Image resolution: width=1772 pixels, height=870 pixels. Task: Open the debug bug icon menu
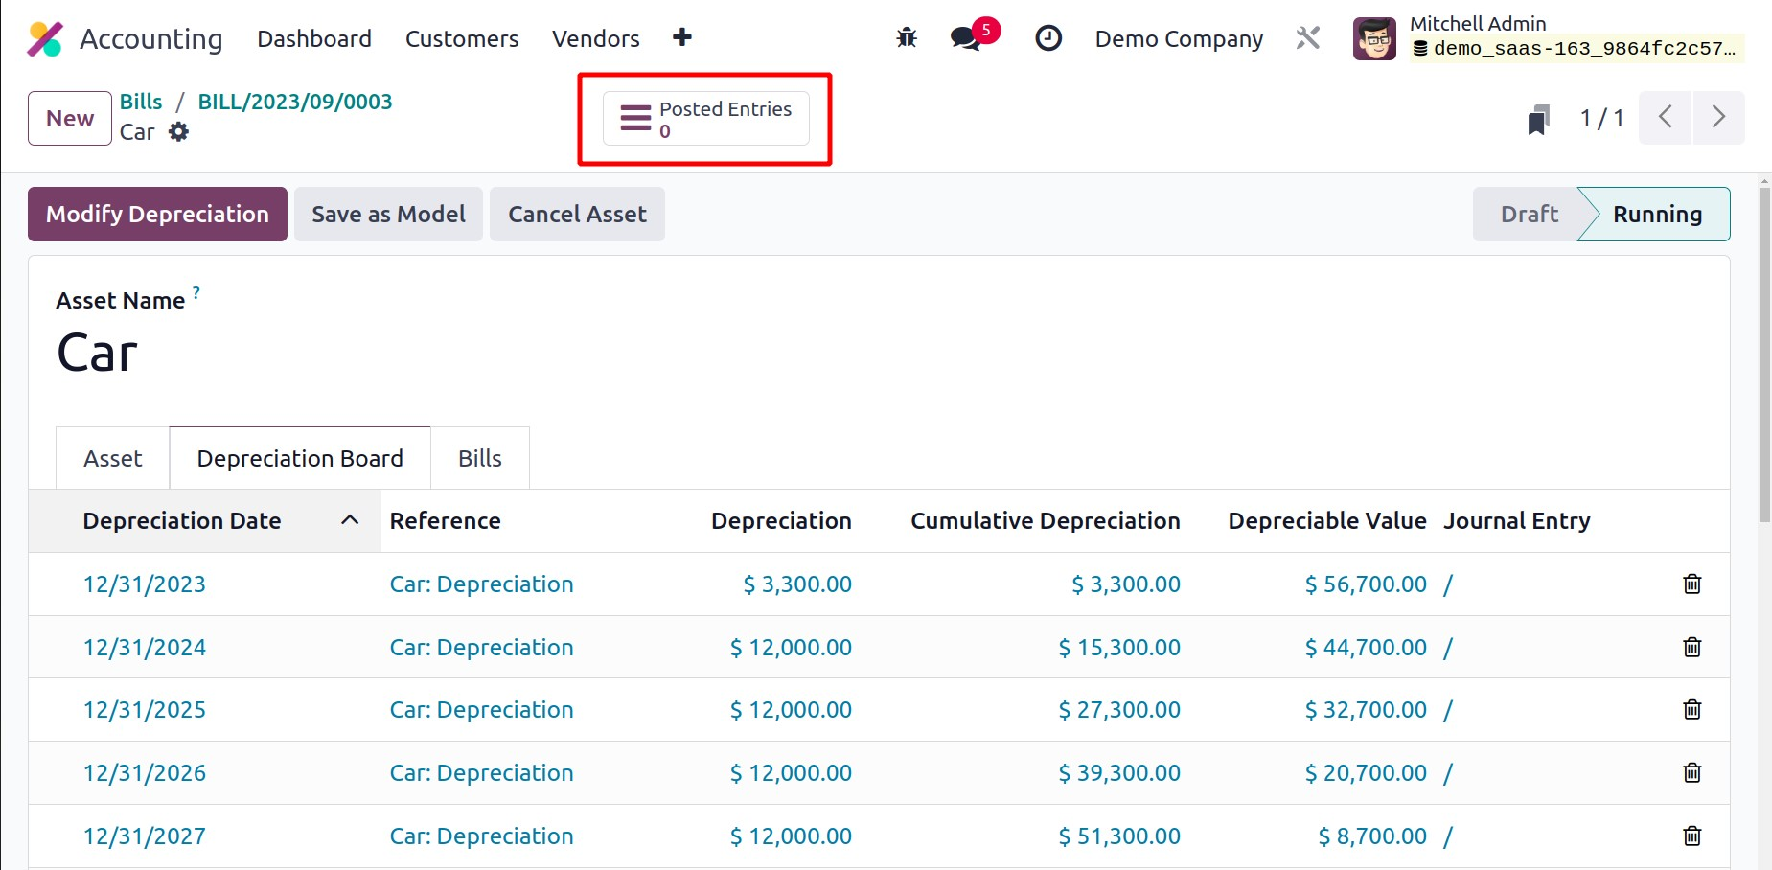(x=906, y=38)
